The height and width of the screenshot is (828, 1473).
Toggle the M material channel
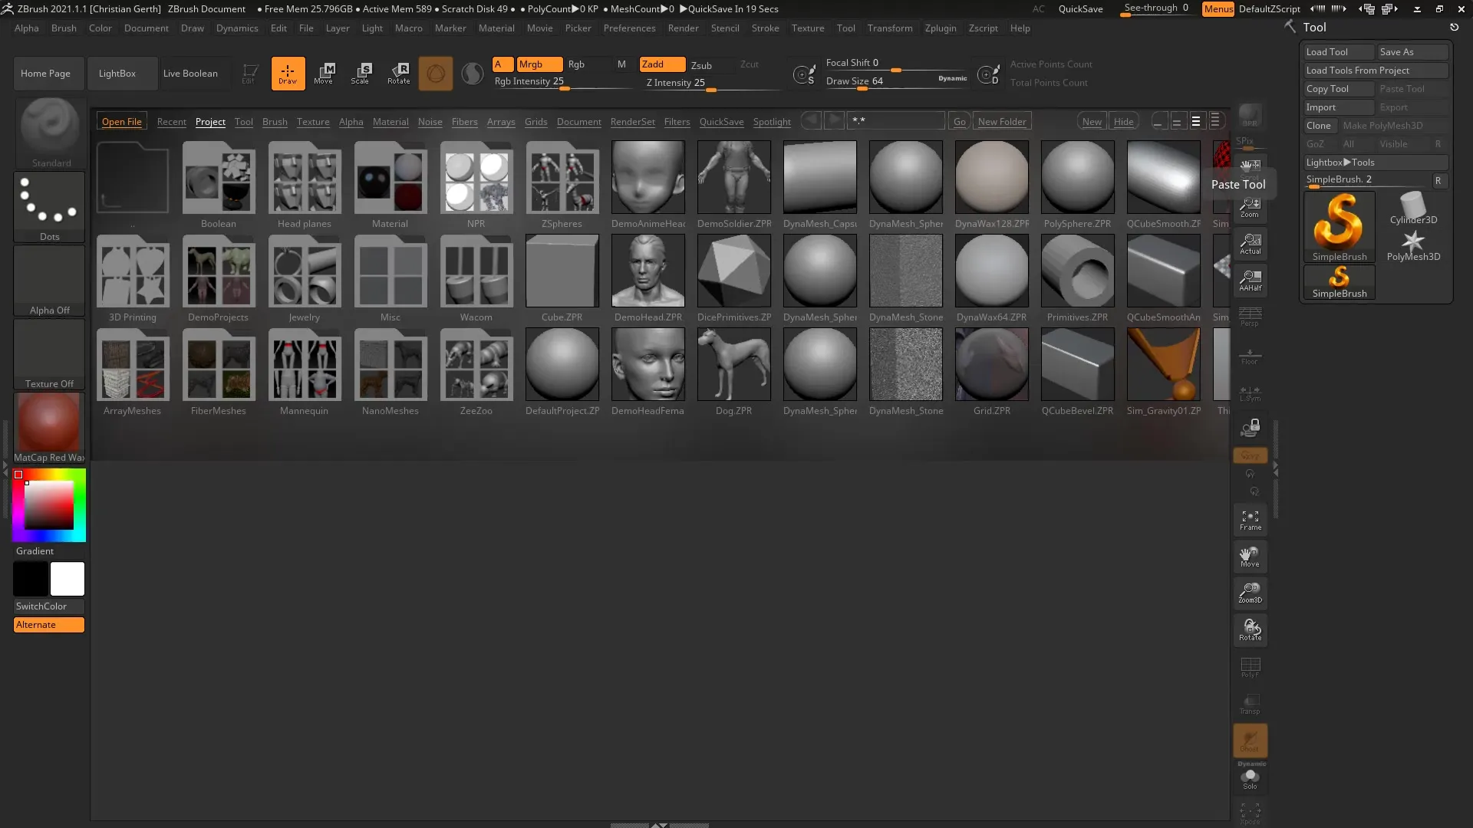(x=621, y=64)
